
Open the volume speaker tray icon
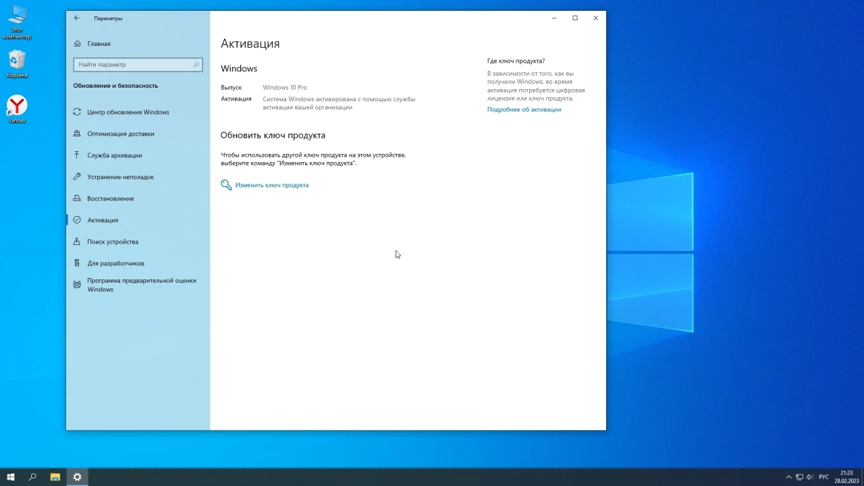[x=810, y=477]
